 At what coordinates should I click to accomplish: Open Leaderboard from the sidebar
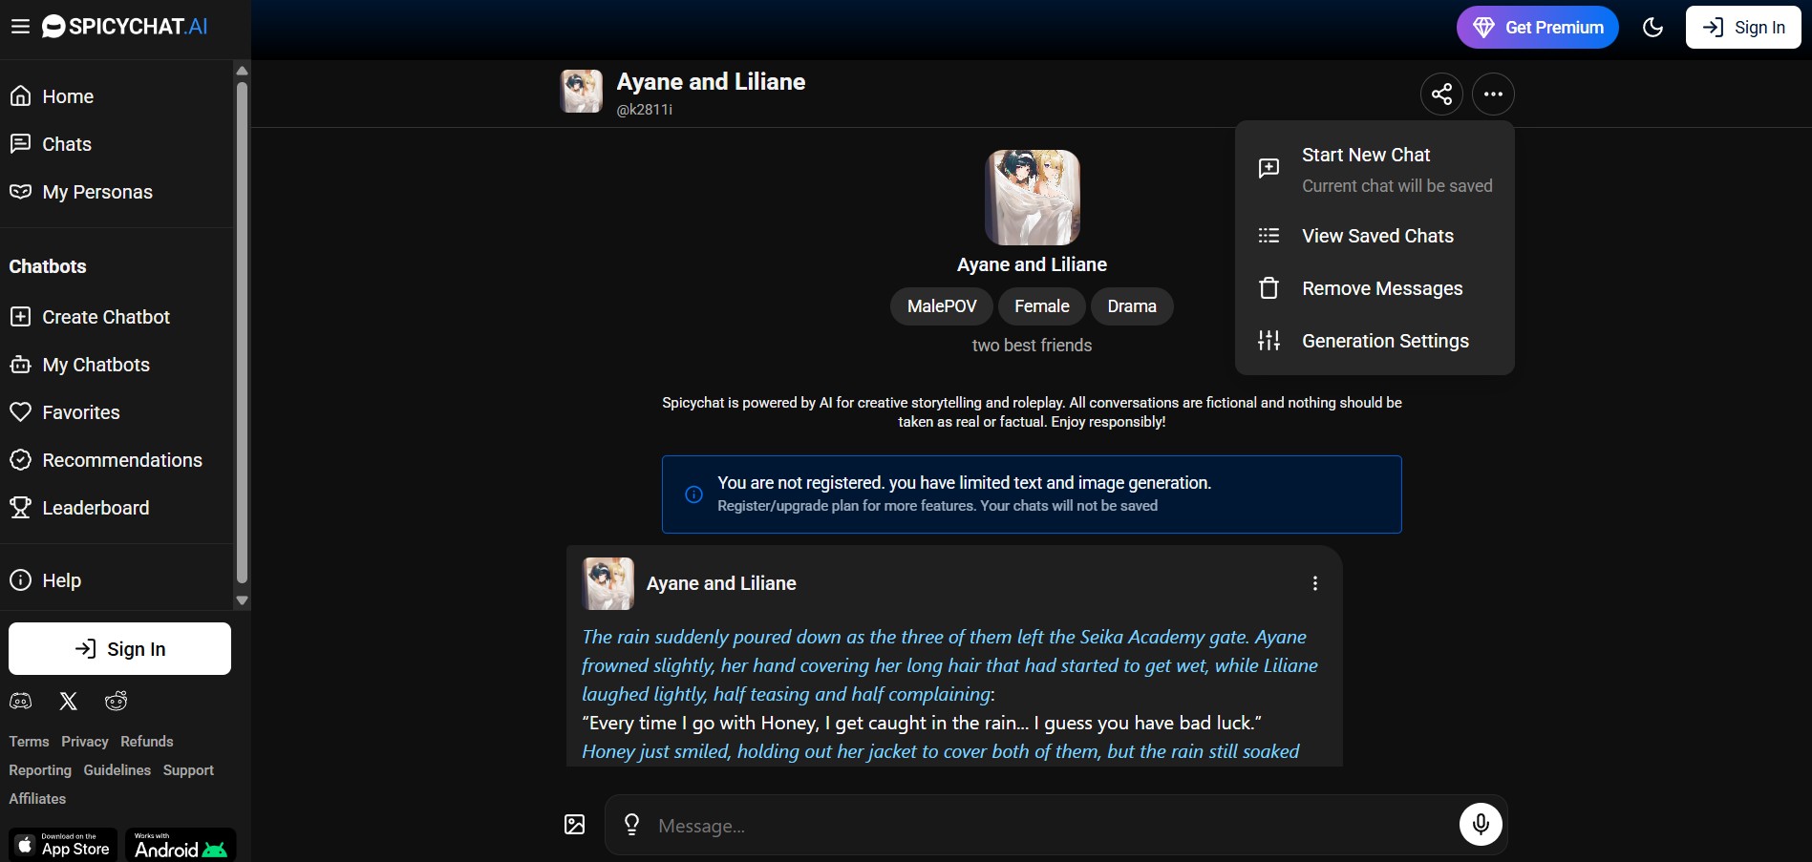coord(96,508)
